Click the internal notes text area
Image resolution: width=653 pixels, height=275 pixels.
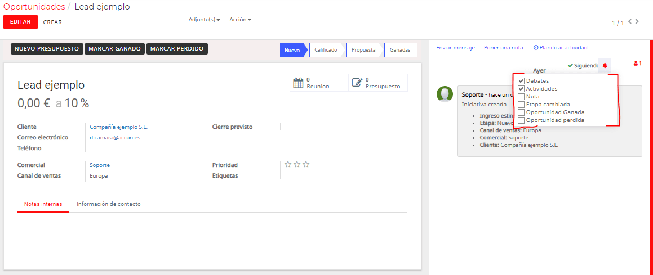pyautogui.click(x=212, y=235)
